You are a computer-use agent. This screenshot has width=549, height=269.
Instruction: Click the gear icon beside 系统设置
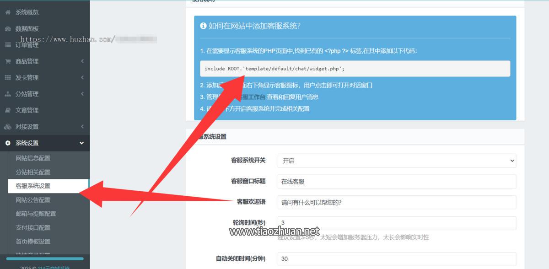pos(8,143)
